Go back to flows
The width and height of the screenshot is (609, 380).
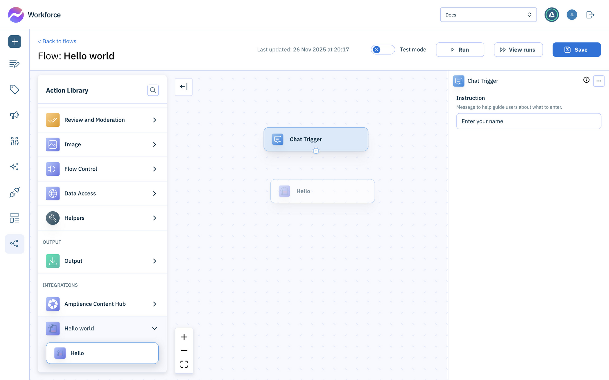[57, 41]
